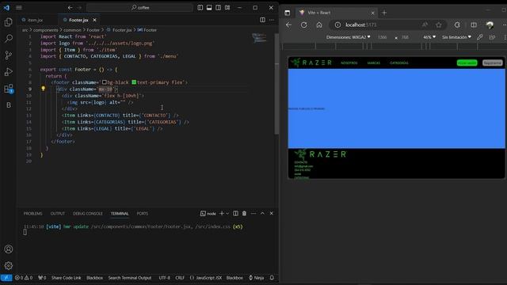
Task: Click Search Terminal Output in status bar
Action: click(x=130, y=278)
